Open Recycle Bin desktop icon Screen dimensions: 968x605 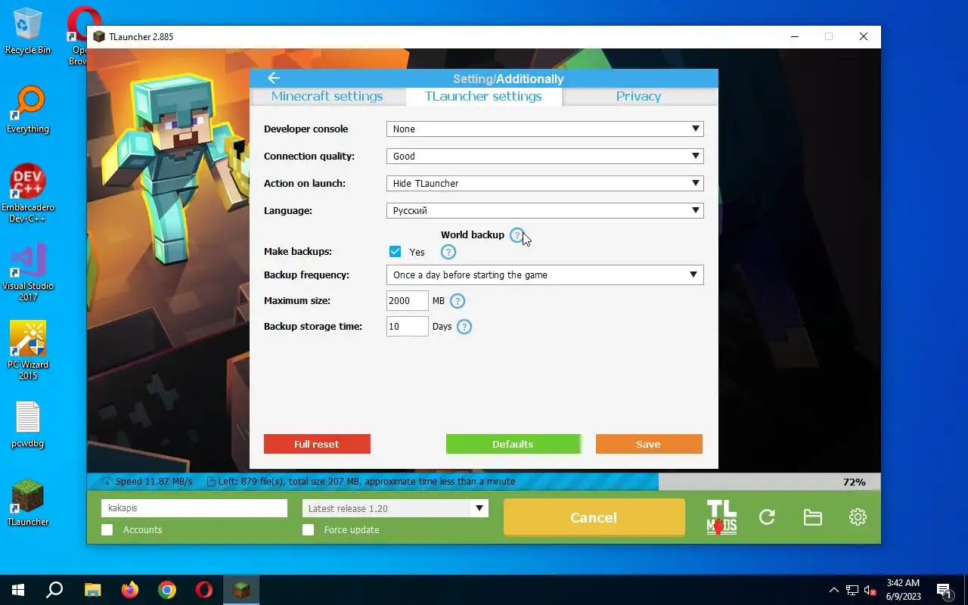coord(28,31)
